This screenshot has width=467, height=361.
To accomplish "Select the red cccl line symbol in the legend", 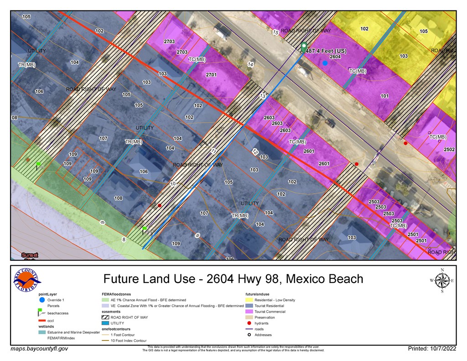I will click(42, 321).
